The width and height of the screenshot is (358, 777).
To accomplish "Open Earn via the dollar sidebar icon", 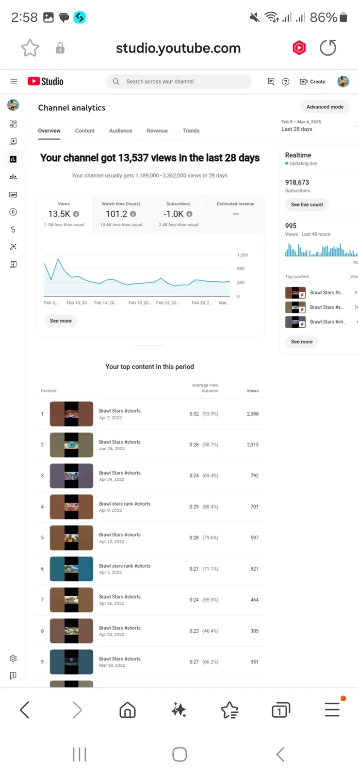I will (x=13, y=229).
